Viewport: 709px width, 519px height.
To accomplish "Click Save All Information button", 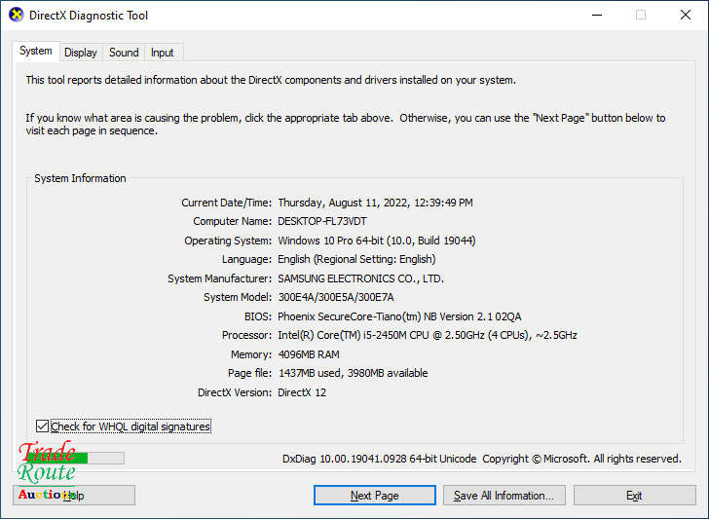I will 504,496.
